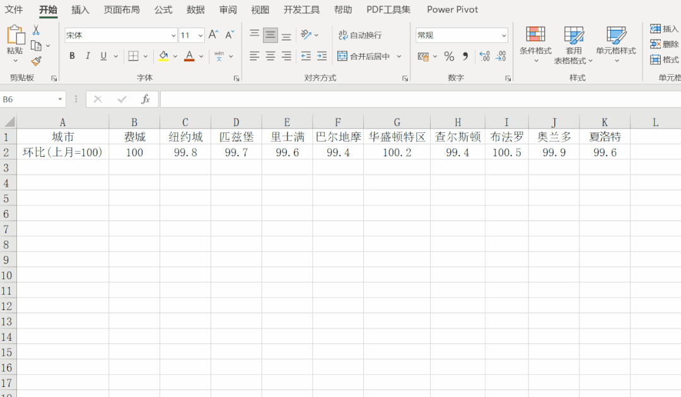The height and width of the screenshot is (397, 681).
Task: Click the increase decimal places icon
Action: pos(484,56)
